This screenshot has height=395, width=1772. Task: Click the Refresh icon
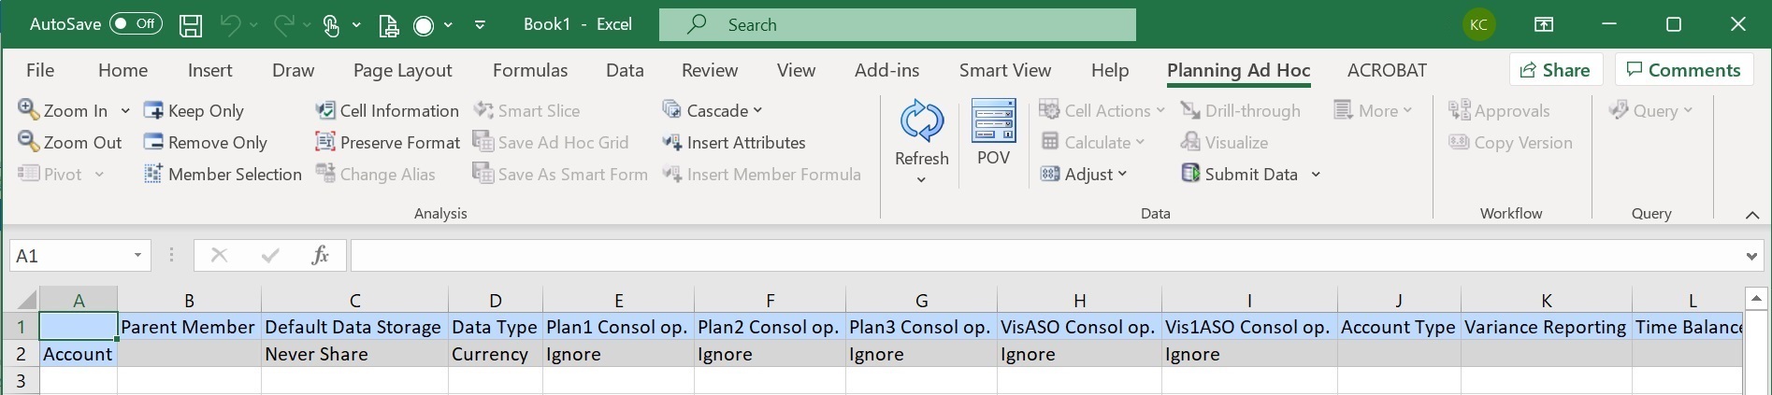click(x=921, y=121)
